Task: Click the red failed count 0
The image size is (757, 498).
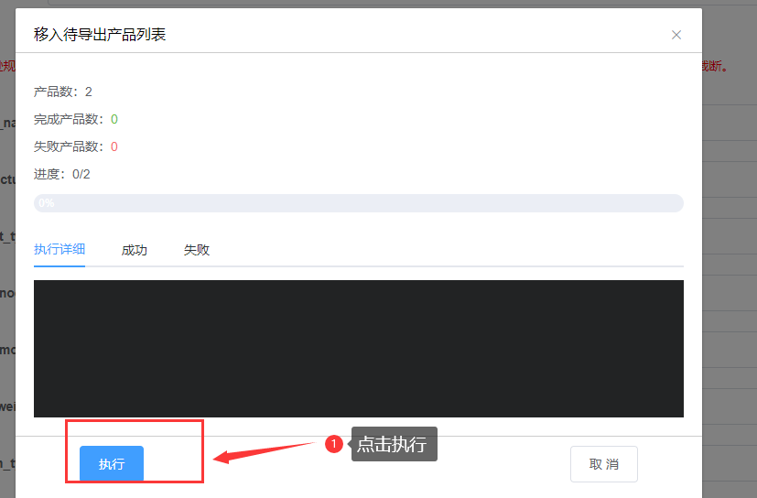Action: click(x=114, y=146)
